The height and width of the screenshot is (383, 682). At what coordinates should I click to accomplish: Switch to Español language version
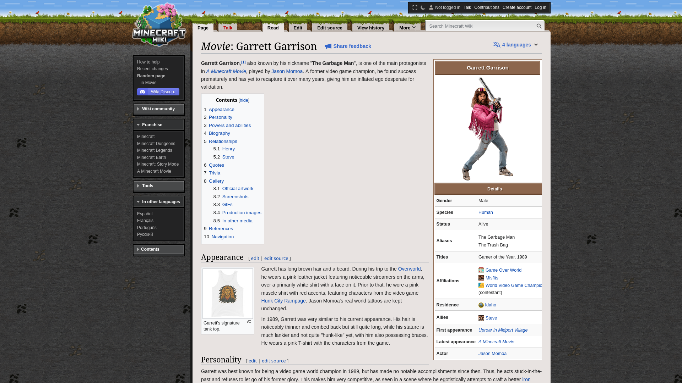[x=145, y=214]
